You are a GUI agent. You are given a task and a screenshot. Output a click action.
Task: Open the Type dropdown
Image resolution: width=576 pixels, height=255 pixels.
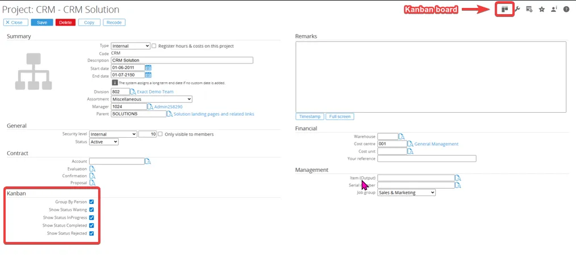tap(131, 46)
